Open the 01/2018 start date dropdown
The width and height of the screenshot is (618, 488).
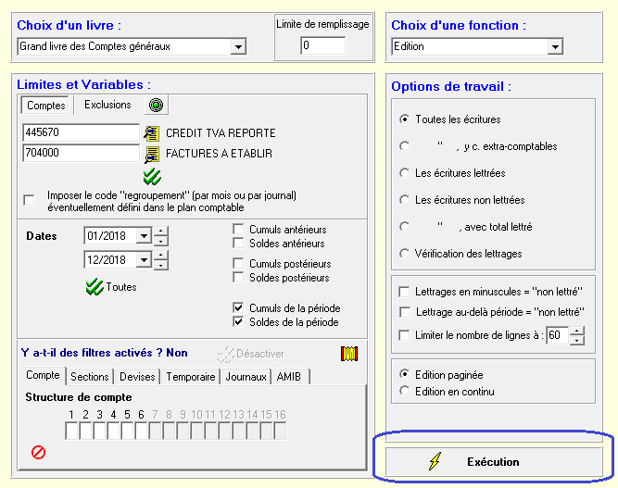click(143, 236)
